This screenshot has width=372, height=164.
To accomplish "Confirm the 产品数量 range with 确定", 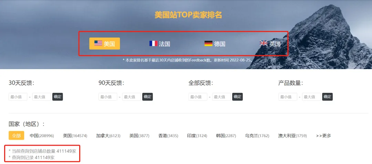I will [x=328, y=97].
